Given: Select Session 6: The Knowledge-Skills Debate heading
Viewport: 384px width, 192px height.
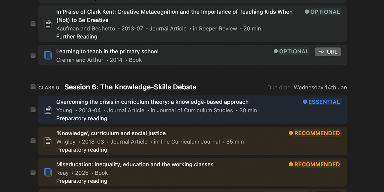Looking at the screenshot, I should pos(130,87).
